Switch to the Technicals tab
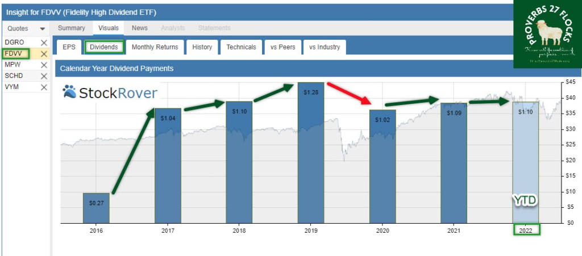Viewport: 582px width, 256px height. click(x=241, y=47)
